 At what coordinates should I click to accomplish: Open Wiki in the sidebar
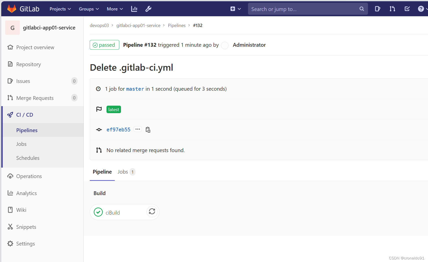(21, 210)
